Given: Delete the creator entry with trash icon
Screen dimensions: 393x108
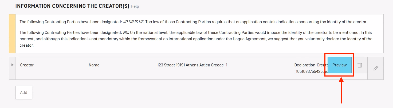Looking at the screenshot, I should click(360, 65).
